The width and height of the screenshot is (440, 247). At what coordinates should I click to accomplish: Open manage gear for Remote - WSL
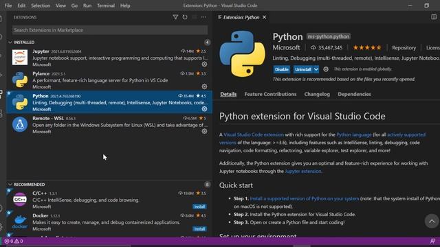204,131
